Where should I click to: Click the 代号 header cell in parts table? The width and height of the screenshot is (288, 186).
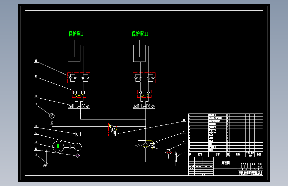tap(200, 154)
